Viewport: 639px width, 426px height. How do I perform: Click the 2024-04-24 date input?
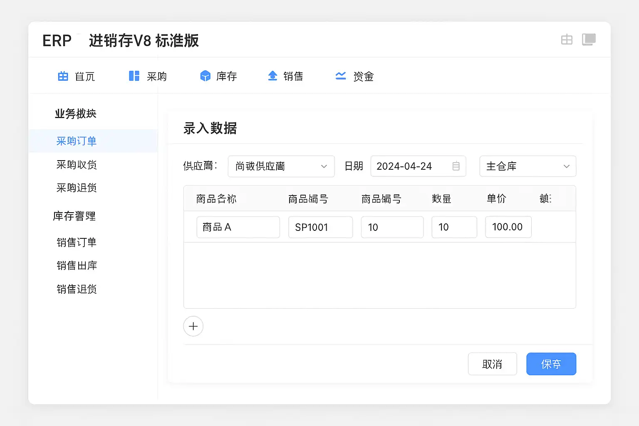pos(410,166)
